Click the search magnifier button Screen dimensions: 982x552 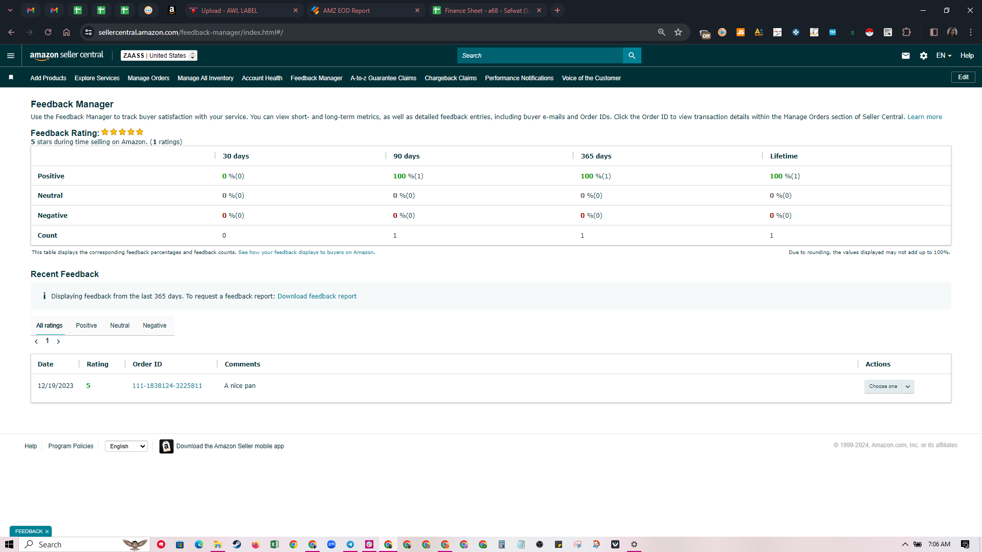click(x=632, y=56)
